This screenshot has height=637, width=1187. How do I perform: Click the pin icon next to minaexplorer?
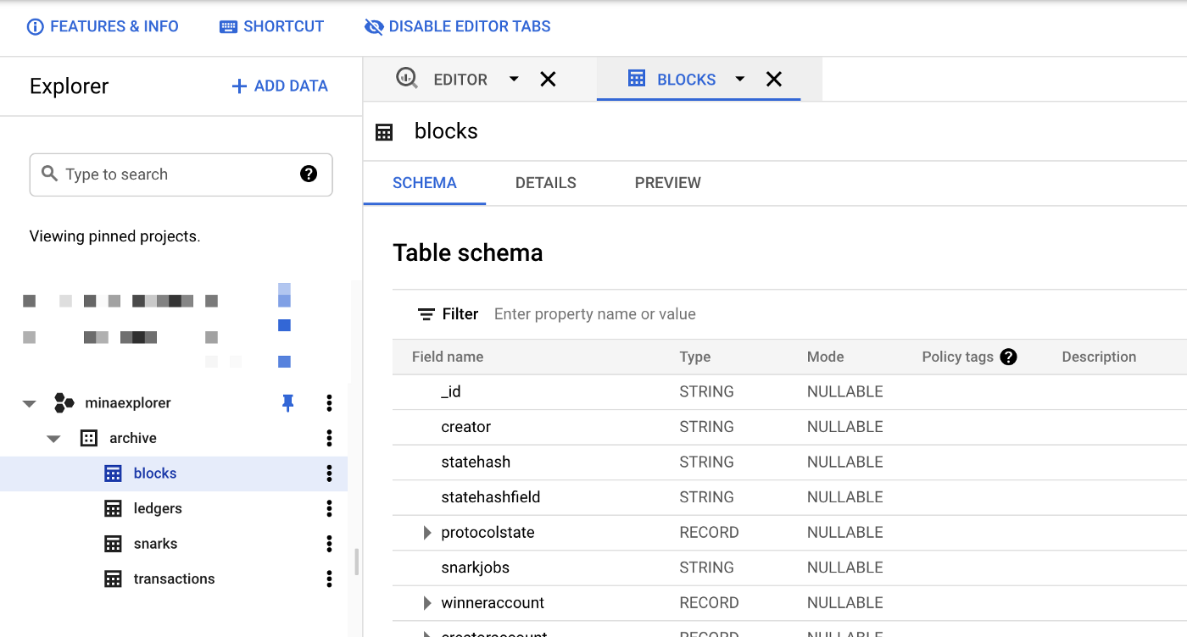(x=287, y=403)
